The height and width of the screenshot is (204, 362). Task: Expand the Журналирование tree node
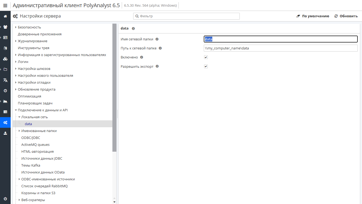point(16,41)
